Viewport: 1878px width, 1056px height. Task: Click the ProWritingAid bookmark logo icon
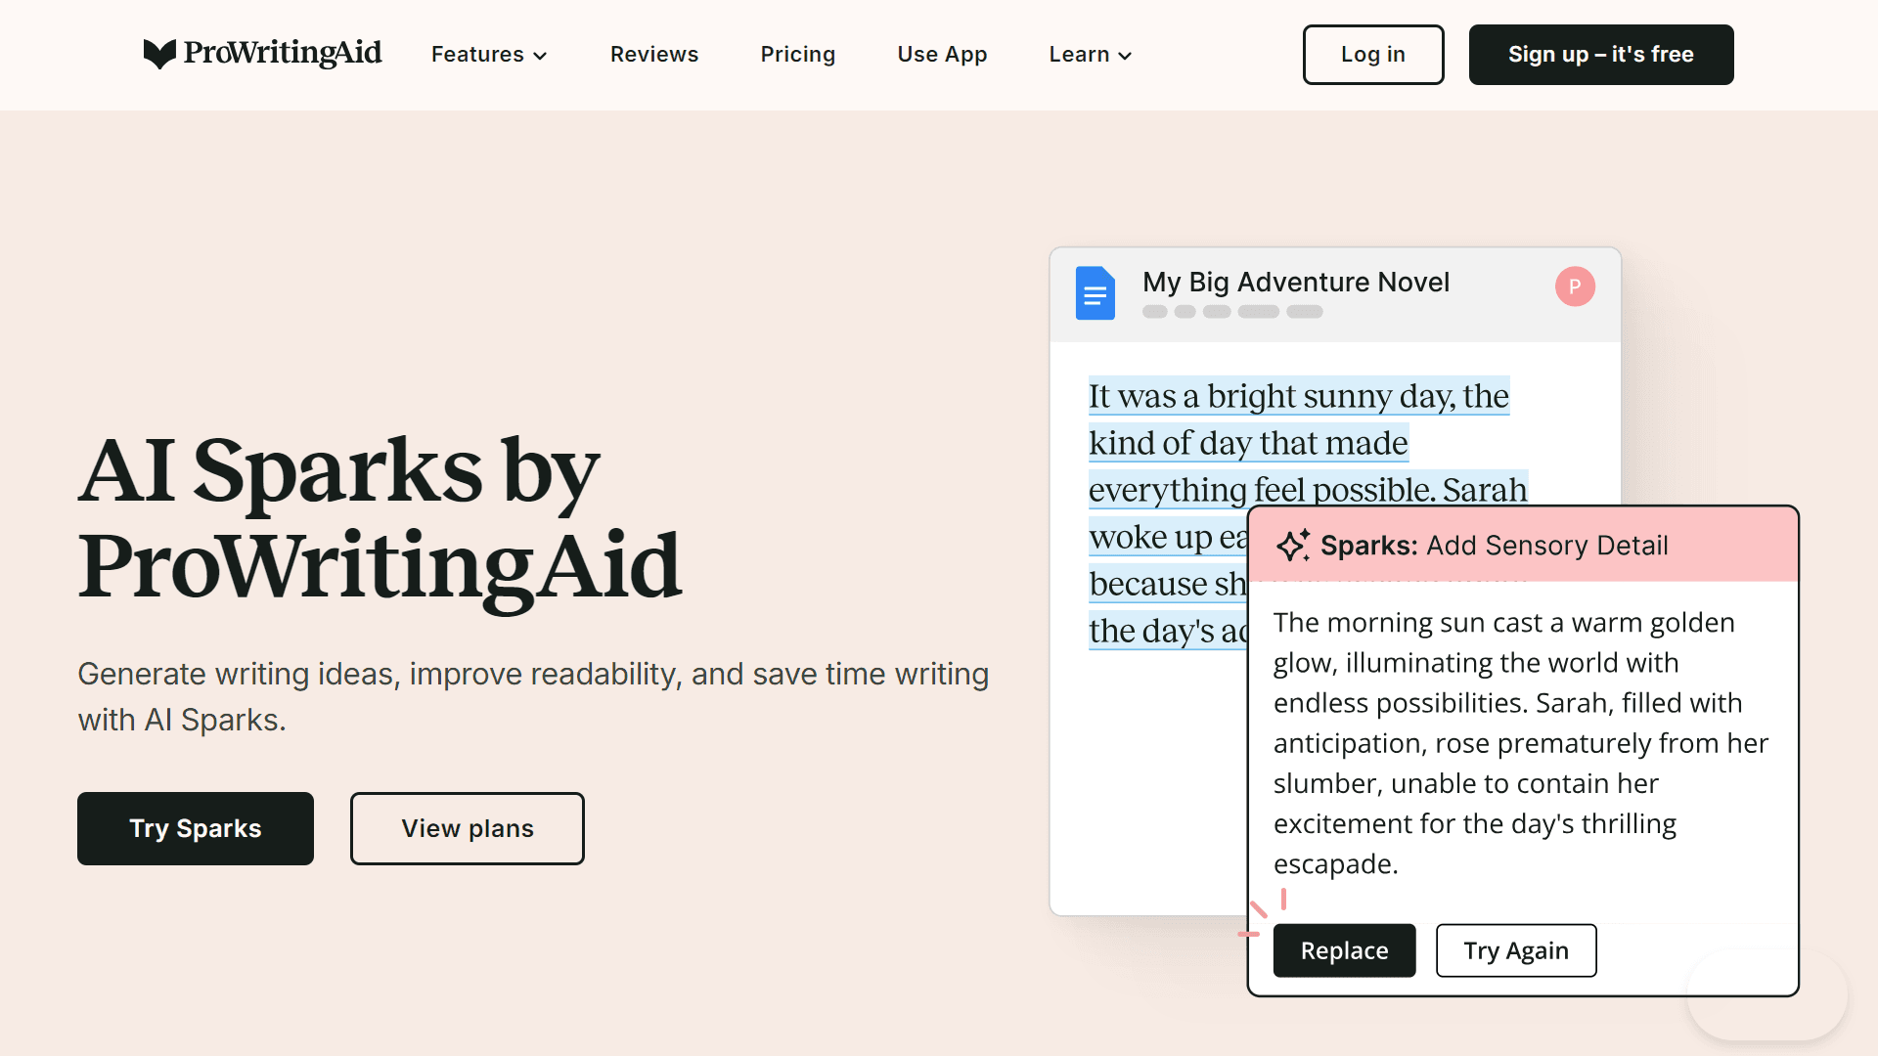click(x=159, y=54)
